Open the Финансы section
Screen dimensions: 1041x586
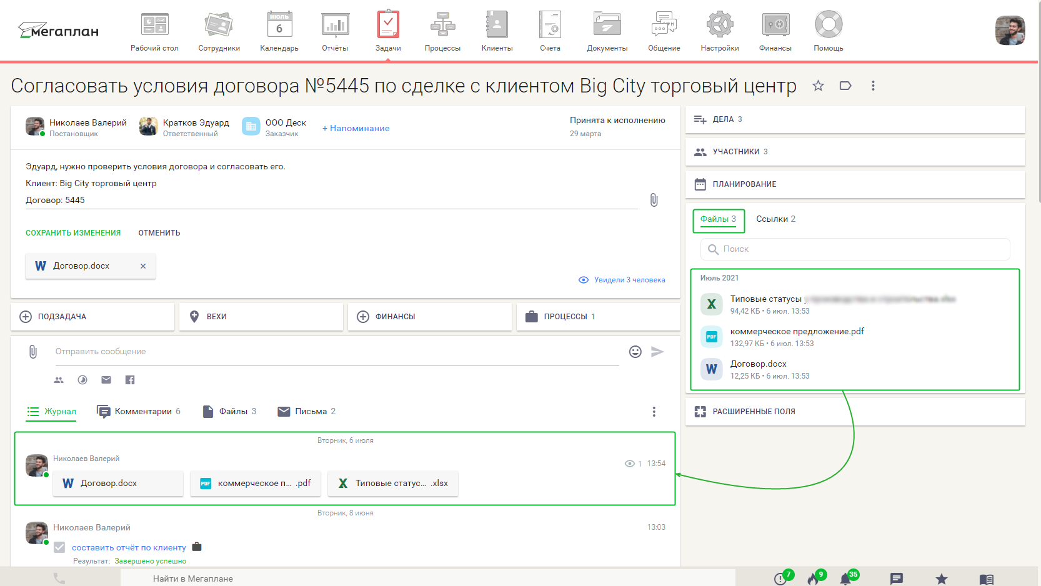[x=775, y=32]
